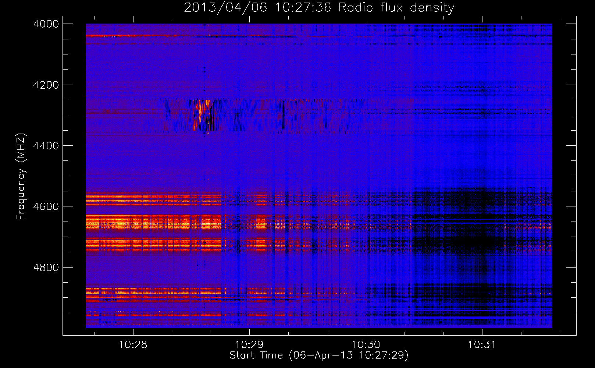This screenshot has width=595, height=368.
Task: Select the 4600 frequency axis label
Action: tap(46, 206)
